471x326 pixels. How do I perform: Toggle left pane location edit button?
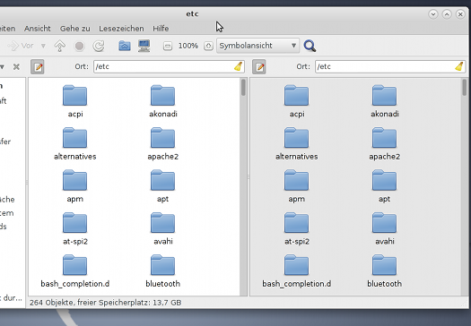(38, 66)
